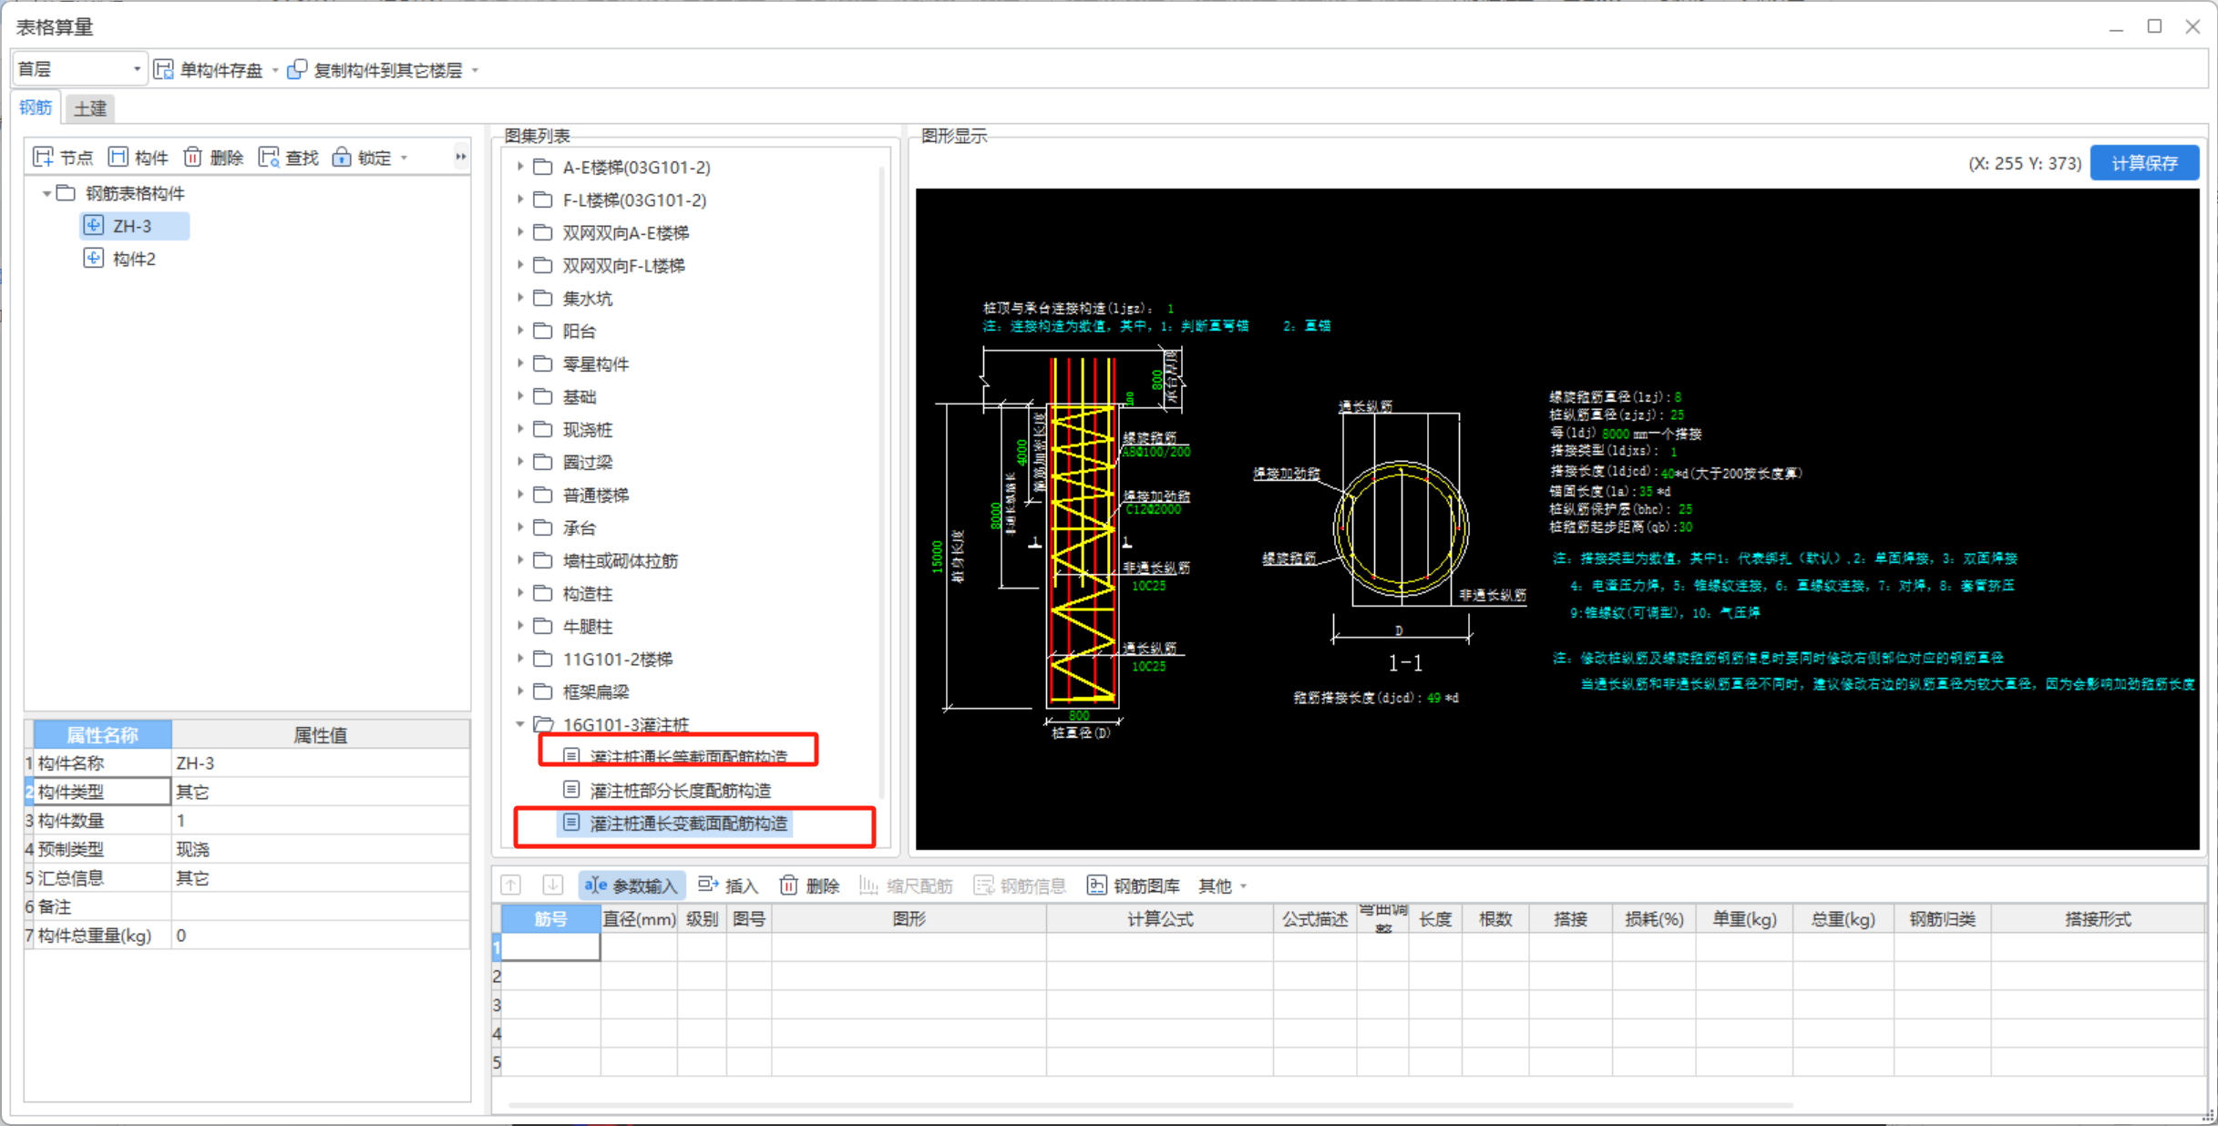This screenshot has height=1126, width=2218.
Task: Open the 首层 floor combo box
Action: [79, 69]
